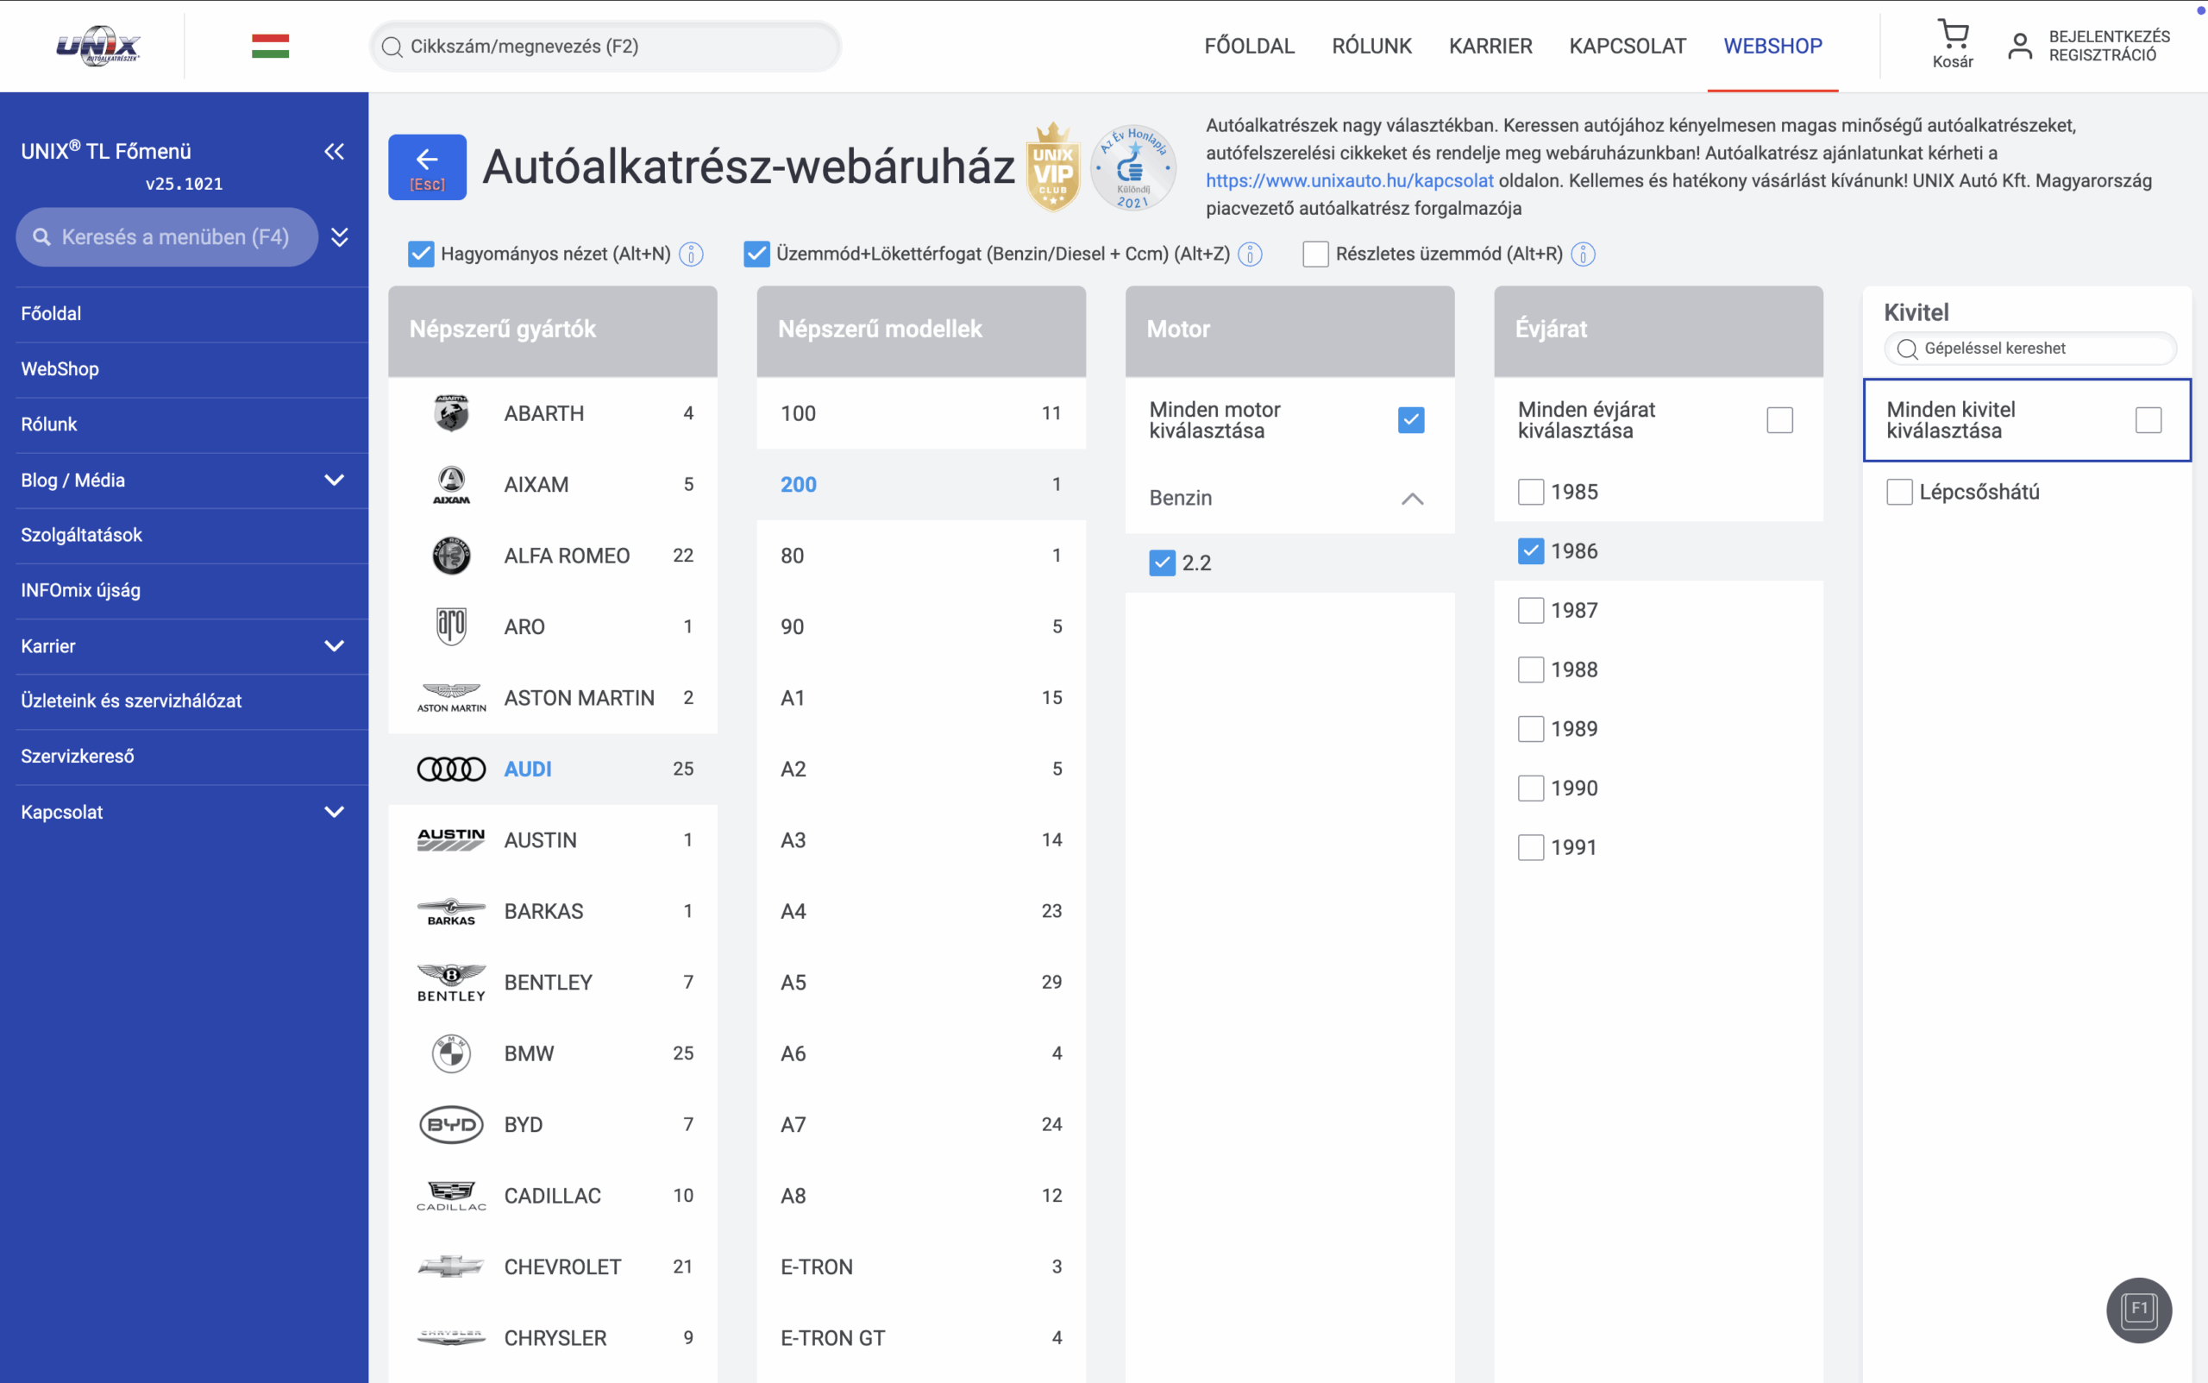Click the shopping cart Kosár icon
The width and height of the screenshot is (2208, 1383).
(x=1952, y=36)
